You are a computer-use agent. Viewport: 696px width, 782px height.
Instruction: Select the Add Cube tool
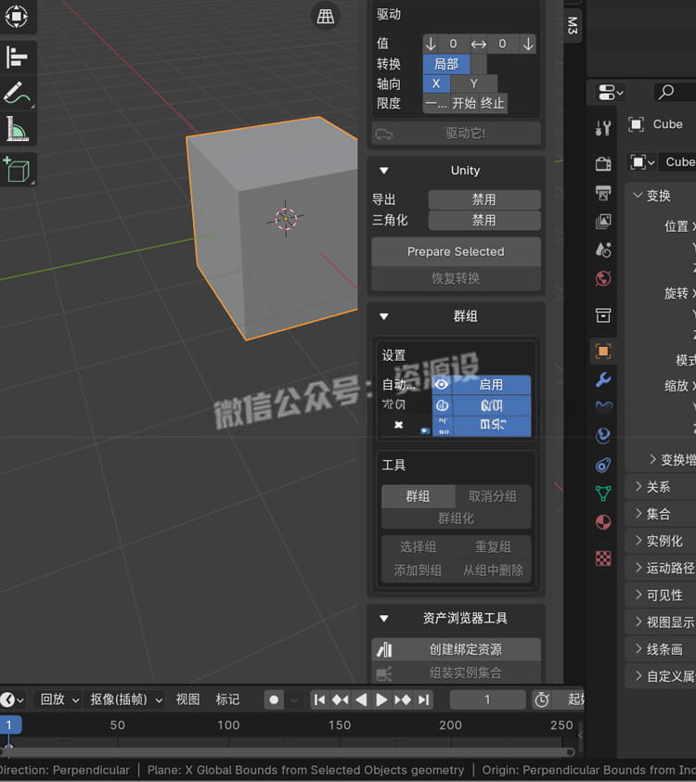tap(17, 170)
